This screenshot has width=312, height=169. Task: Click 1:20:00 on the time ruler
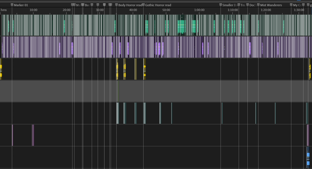tap(266, 10)
